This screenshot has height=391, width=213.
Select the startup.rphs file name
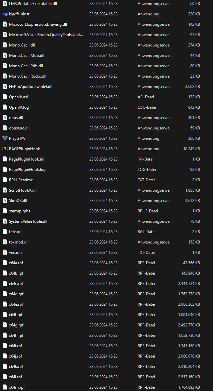pyautogui.click(x=19, y=211)
